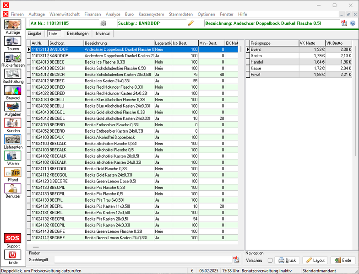This screenshot has width=359, height=274.
Task: Click pencil icon next to Suchbgr. field
Action: coord(190,23)
